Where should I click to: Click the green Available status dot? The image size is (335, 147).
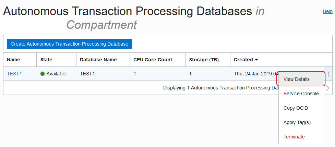(x=43, y=74)
